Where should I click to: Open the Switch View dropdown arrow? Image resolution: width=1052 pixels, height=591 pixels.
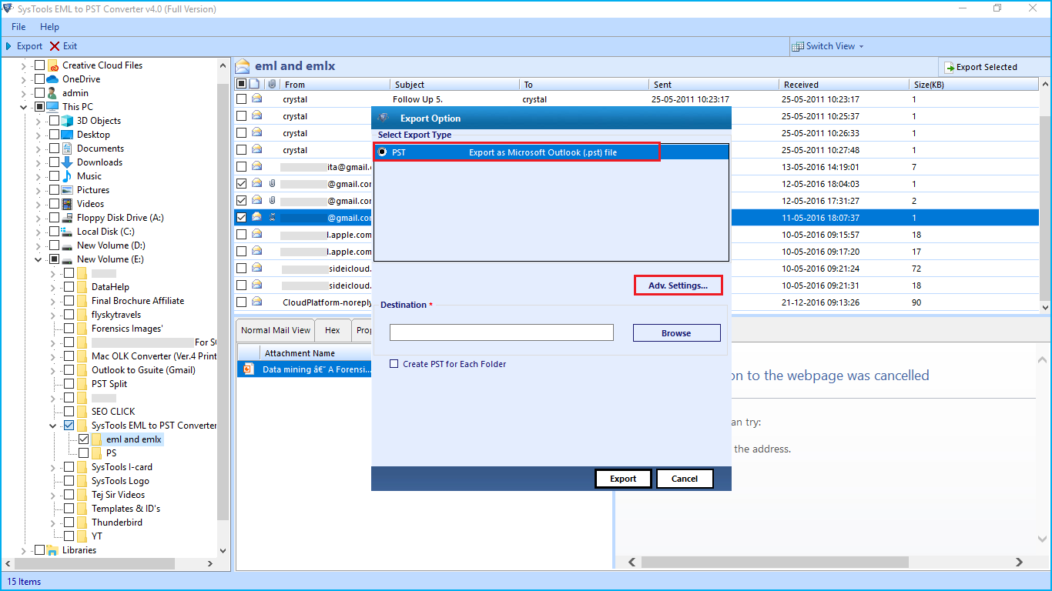[x=861, y=46]
